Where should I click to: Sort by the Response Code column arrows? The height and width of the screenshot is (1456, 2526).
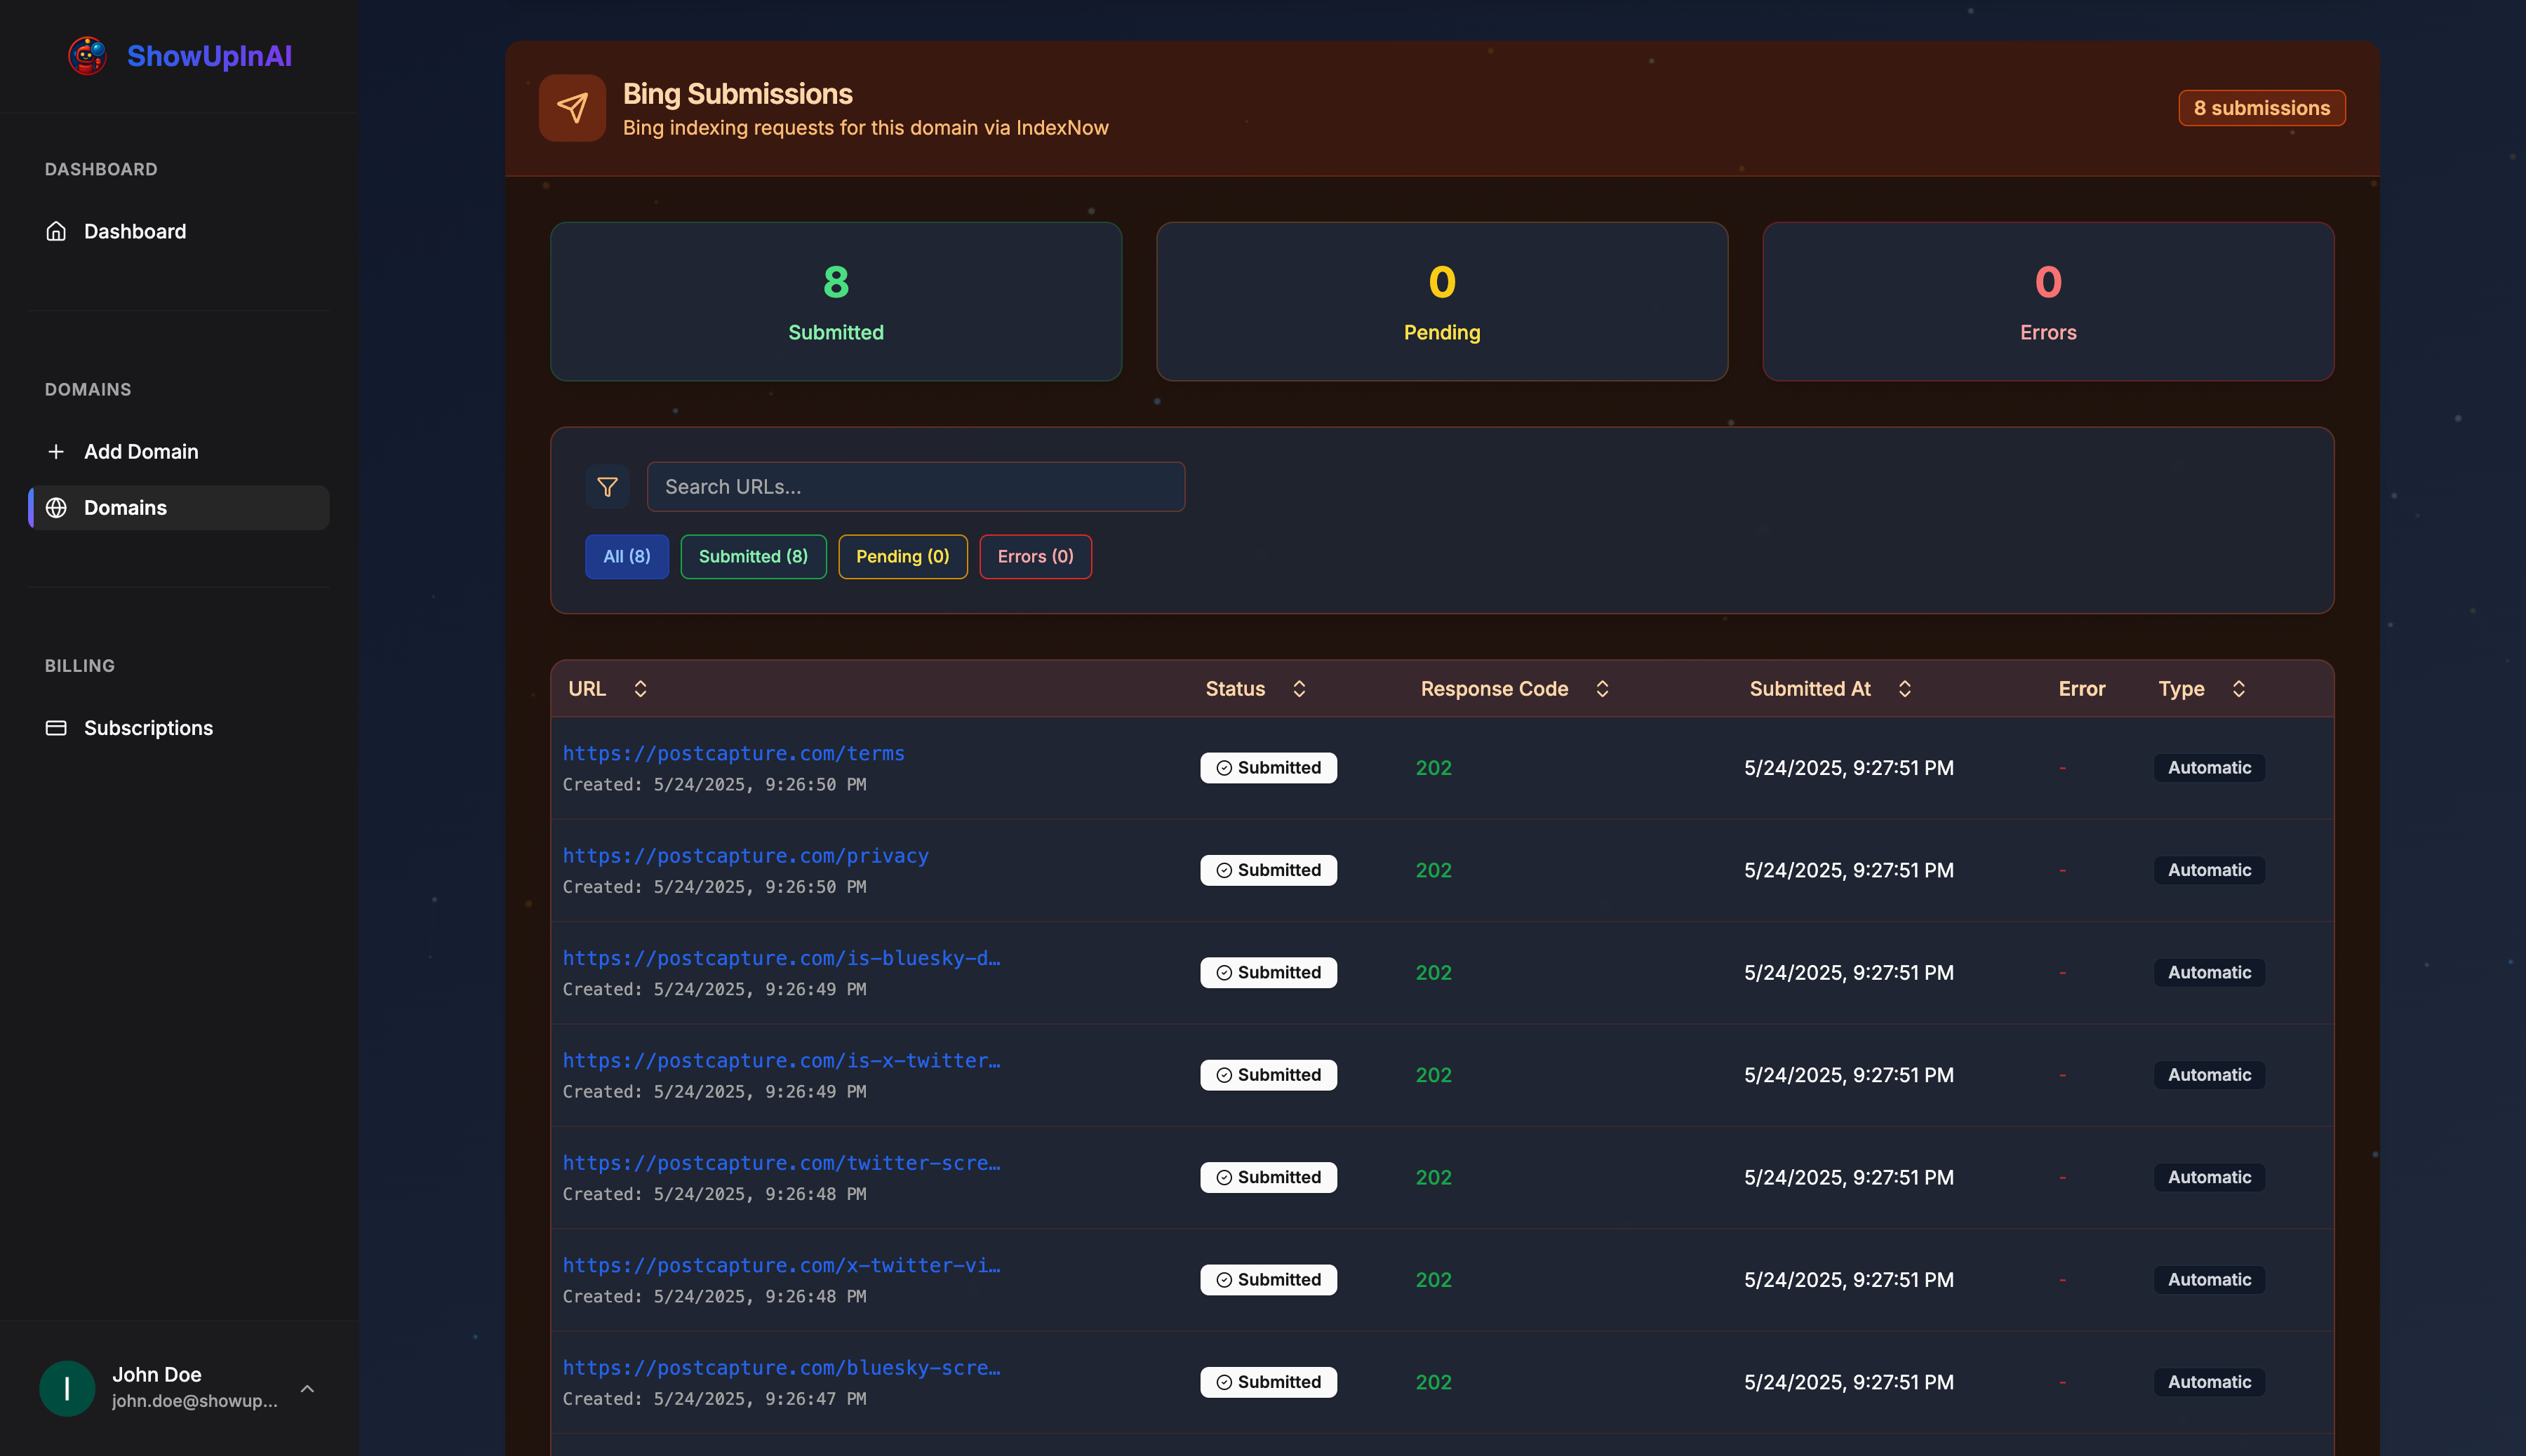[x=1602, y=689]
